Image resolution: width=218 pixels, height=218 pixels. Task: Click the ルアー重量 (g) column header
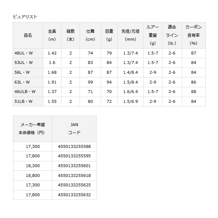pyautogui.click(x=152, y=35)
